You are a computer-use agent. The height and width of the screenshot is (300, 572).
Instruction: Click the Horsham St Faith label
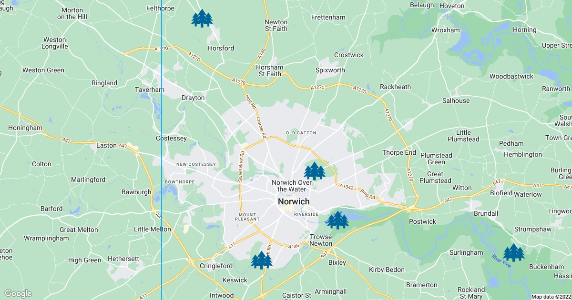coord(270,70)
